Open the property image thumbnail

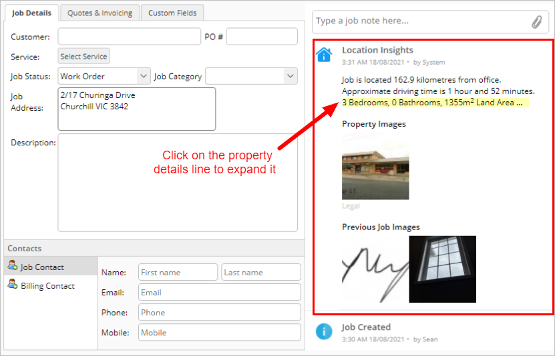click(x=375, y=167)
